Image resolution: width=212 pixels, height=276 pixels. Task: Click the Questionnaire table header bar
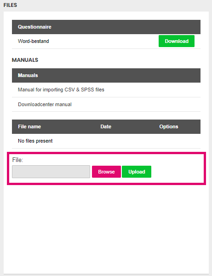[x=106, y=27]
